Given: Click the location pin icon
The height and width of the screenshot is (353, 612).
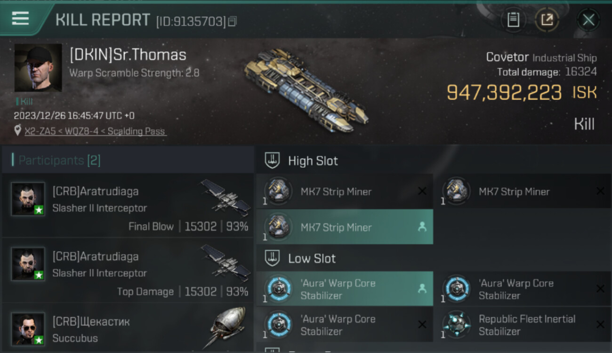Looking at the screenshot, I should click(18, 131).
